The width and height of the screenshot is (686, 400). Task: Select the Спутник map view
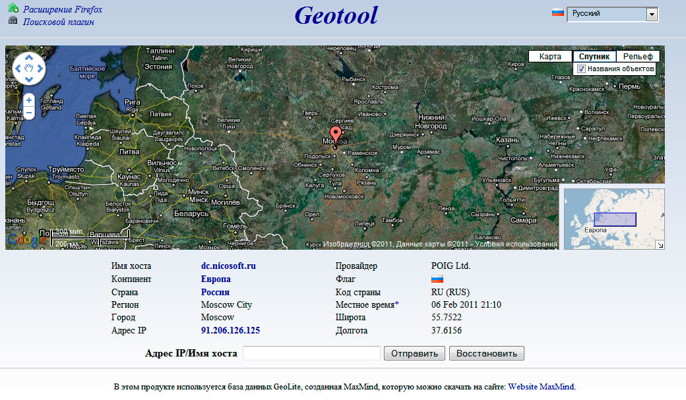pyautogui.click(x=594, y=57)
